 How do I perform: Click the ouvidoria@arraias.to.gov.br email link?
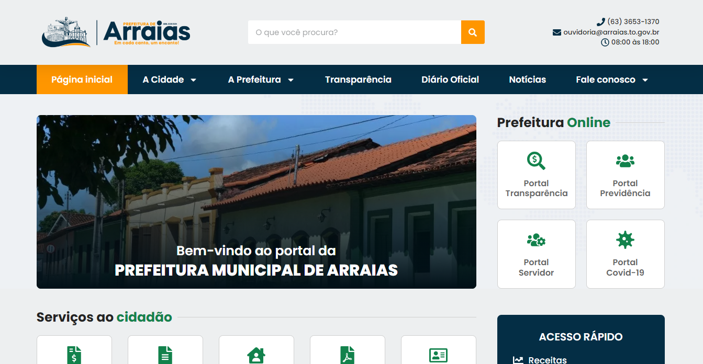pos(610,32)
